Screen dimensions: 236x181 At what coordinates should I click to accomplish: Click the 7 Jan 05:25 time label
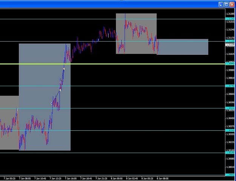click(9, 179)
